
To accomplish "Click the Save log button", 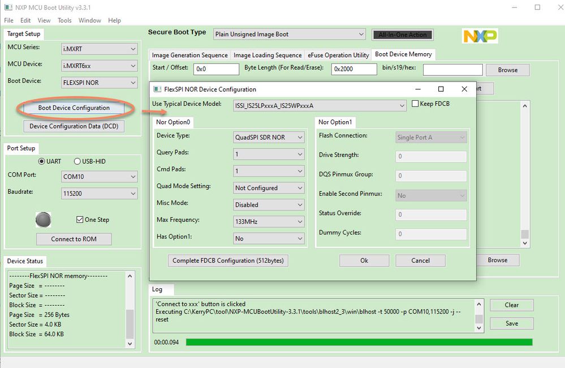I will click(512, 323).
